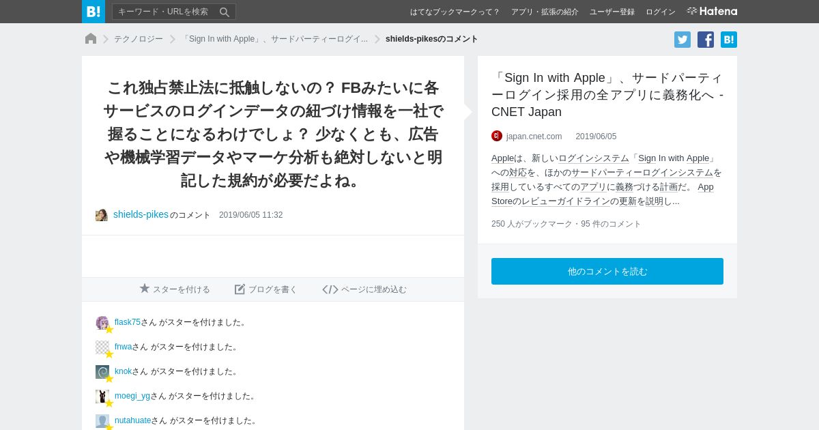Click Apple keyword link in summary
819x430 pixels.
pyautogui.click(x=502, y=158)
